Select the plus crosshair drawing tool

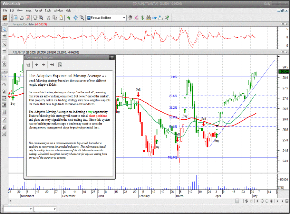point(4,36)
